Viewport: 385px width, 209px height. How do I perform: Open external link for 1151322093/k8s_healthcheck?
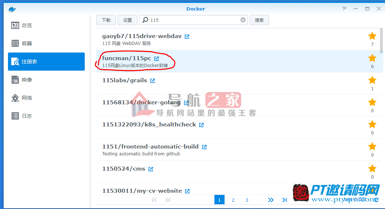pyautogui.click(x=201, y=125)
